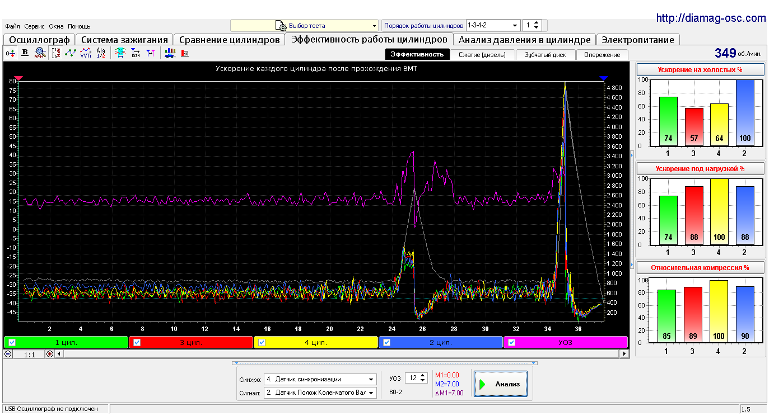
Task: Click the 1:1 zoom reset button
Action: tap(30, 354)
